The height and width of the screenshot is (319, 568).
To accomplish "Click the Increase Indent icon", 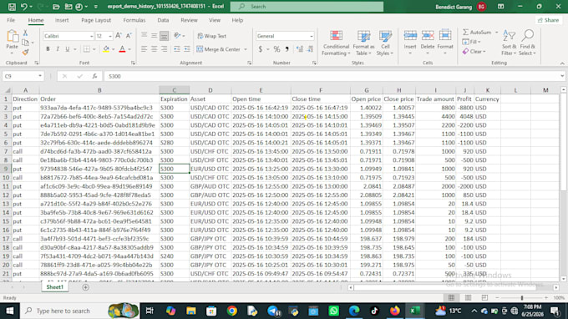I will pos(187,49).
